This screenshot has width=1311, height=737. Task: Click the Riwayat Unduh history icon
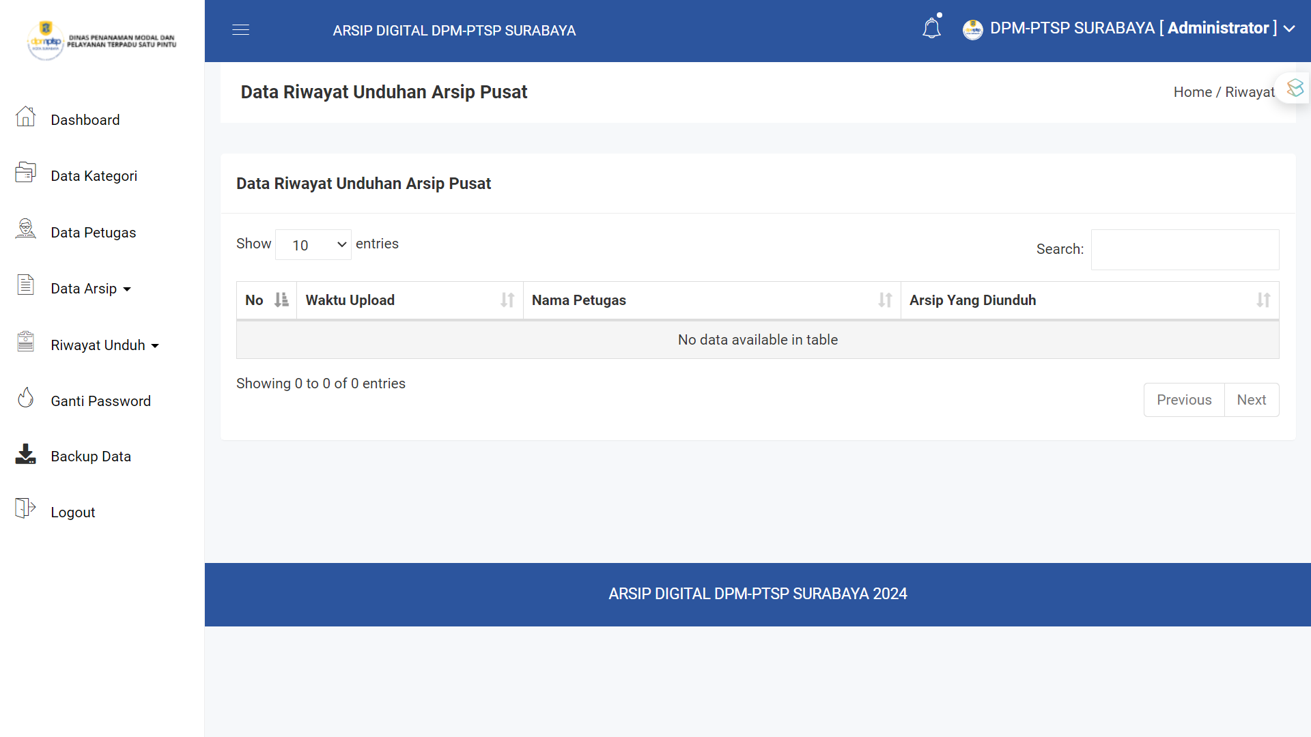point(25,342)
